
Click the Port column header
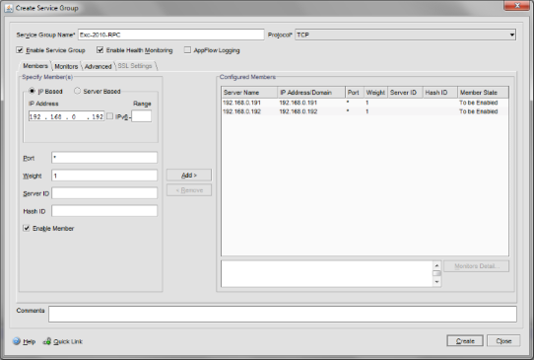pyautogui.click(x=355, y=93)
